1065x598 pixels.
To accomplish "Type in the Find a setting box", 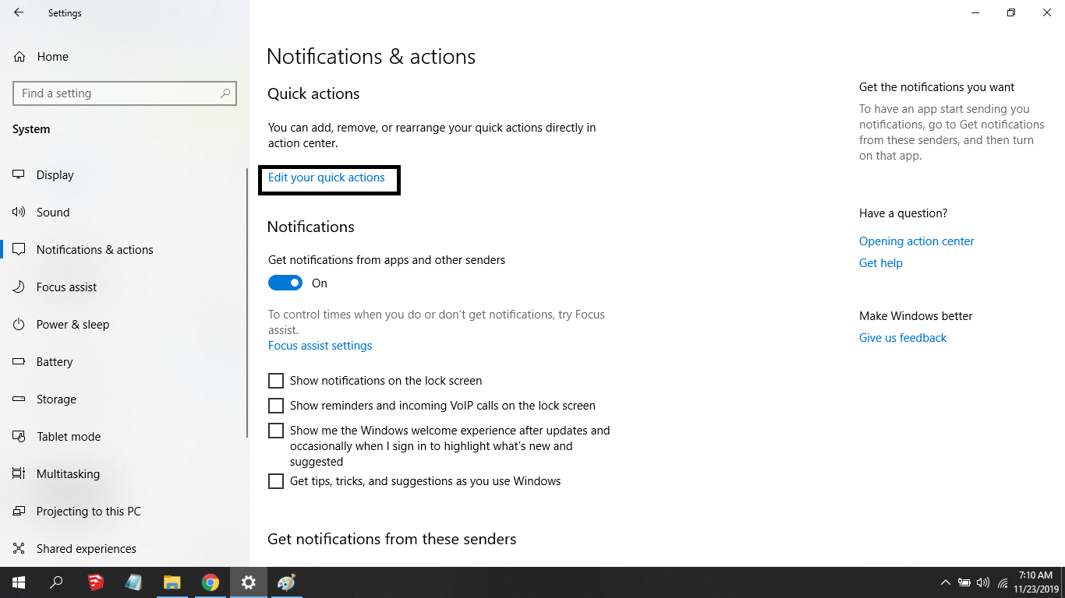I will pyautogui.click(x=117, y=93).
